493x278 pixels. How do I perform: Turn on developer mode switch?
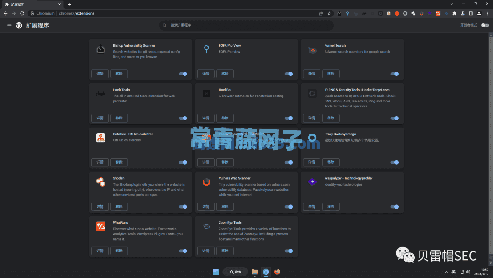(x=485, y=25)
